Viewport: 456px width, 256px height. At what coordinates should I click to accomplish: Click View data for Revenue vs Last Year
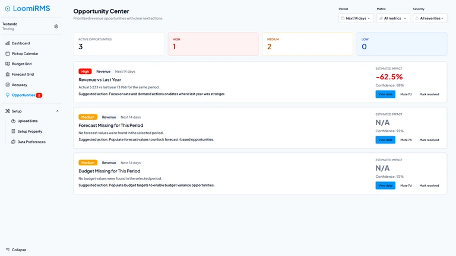pyautogui.click(x=385, y=94)
